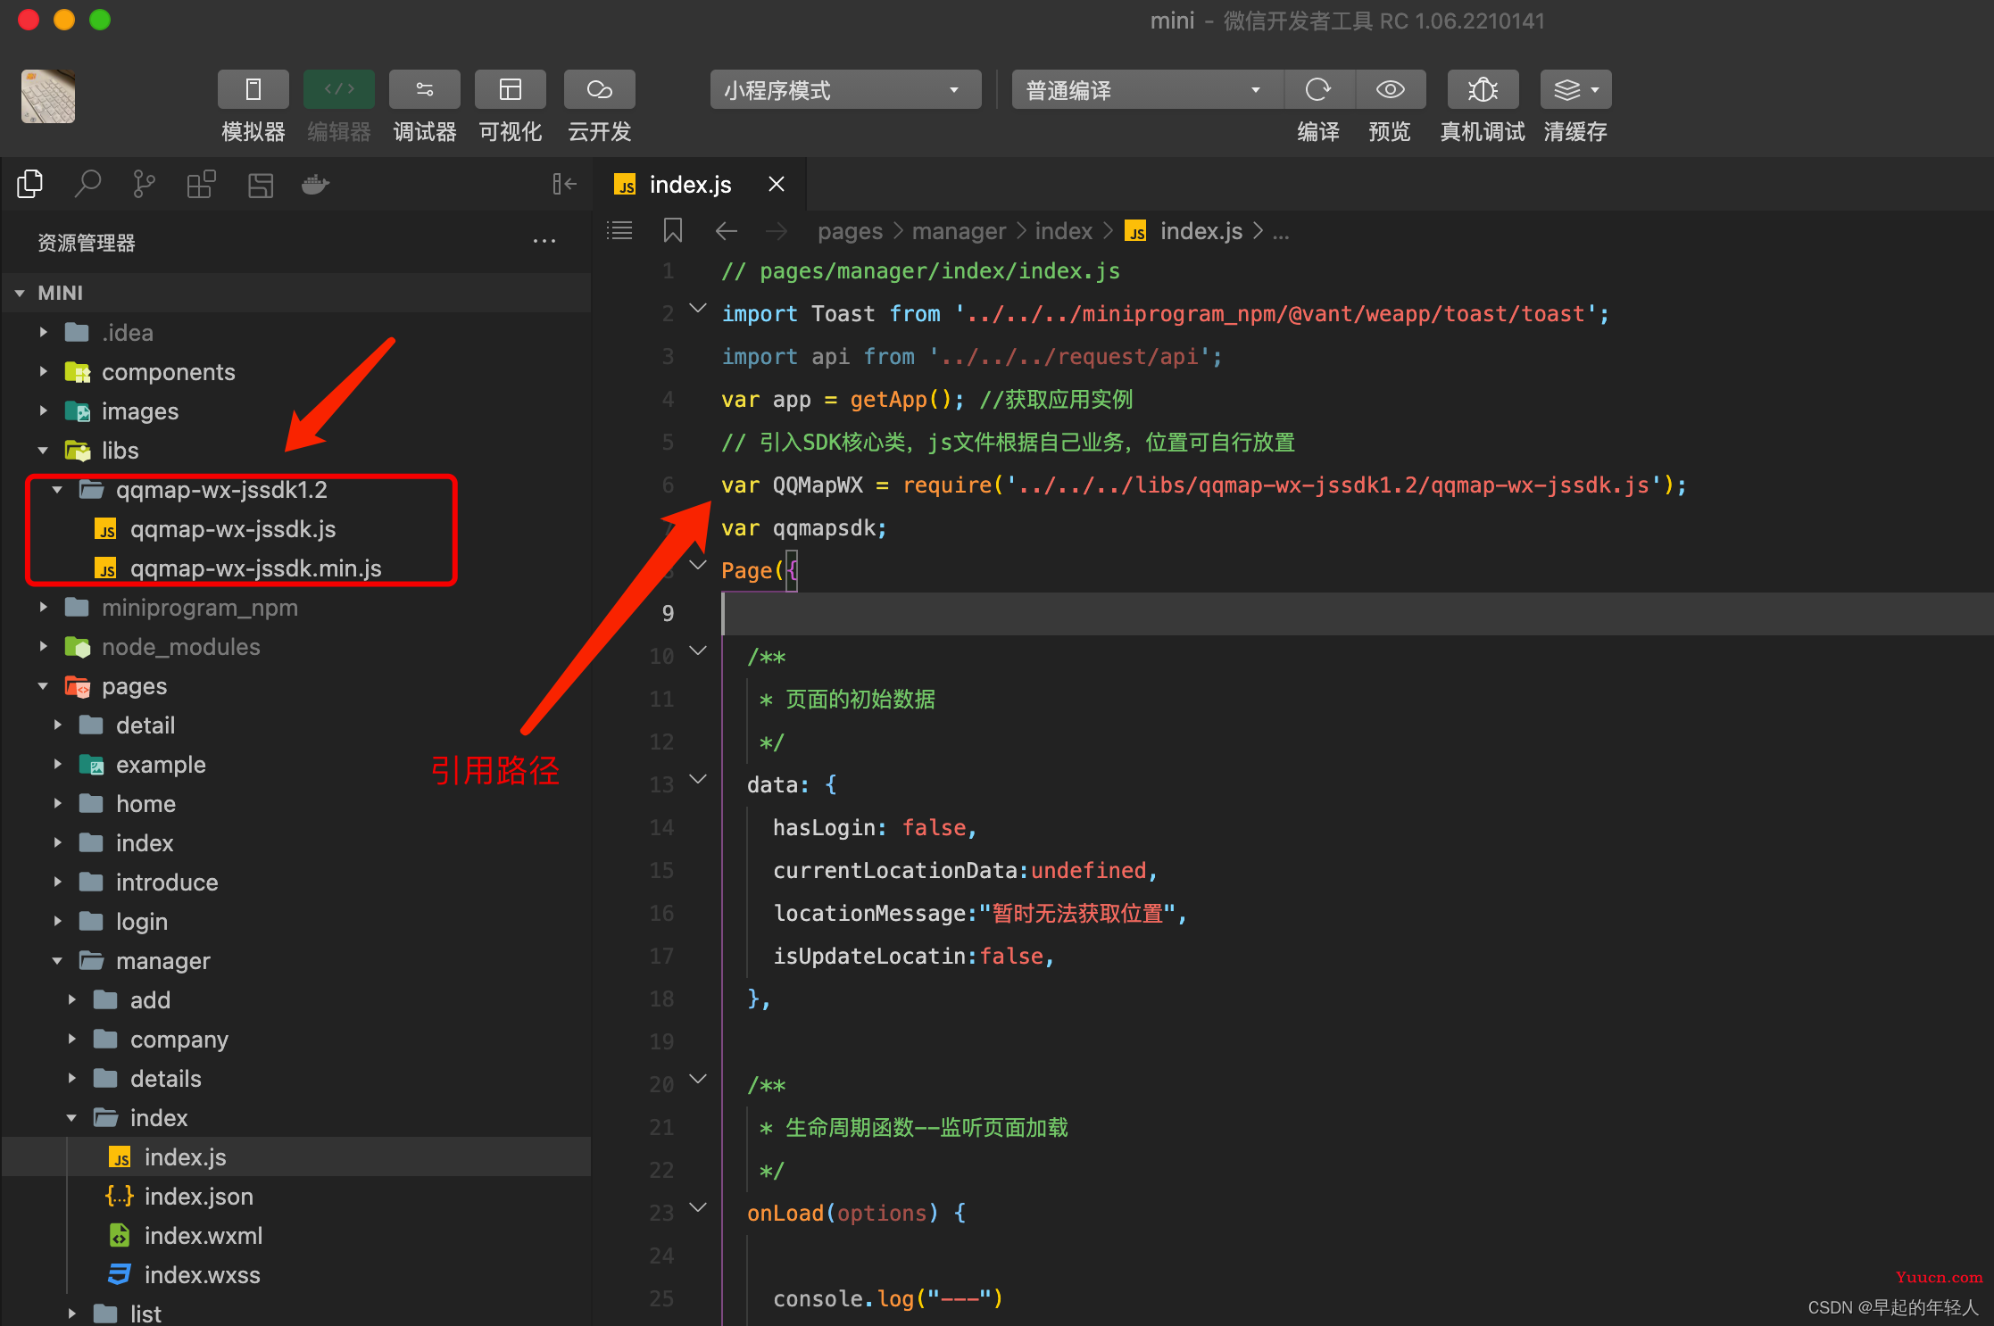The image size is (1994, 1326).
Task: Open the 普通编译 compile mode dropdown
Action: tap(1146, 90)
